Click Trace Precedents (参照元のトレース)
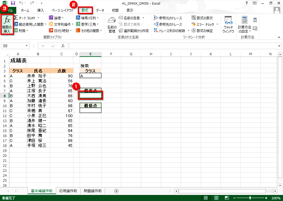The width and height of the screenshot is (283, 201). click(168, 18)
